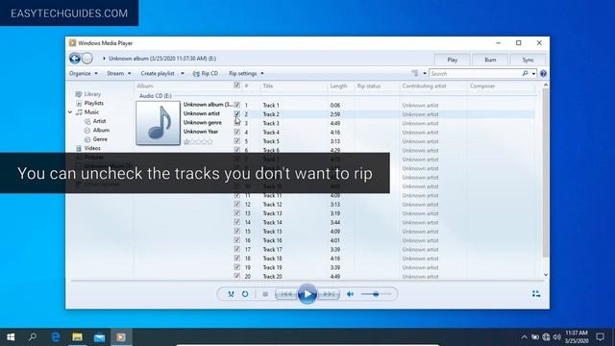Open the Mail app on the taskbar
Image resolution: width=615 pixels, height=346 pixels.
(99, 337)
